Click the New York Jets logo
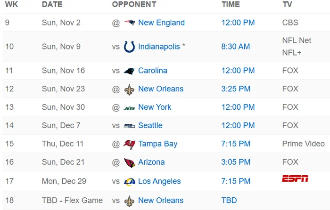Image resolution: width=330 pixels, height=210 pixels. pyautogui.click(x=129, y=107)
